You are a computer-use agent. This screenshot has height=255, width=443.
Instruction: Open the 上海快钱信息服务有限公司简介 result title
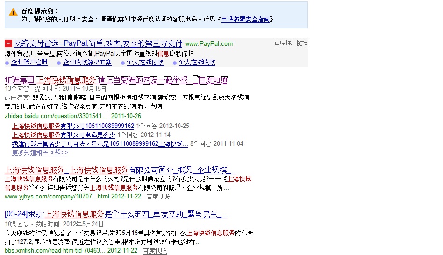click(121, 170)
